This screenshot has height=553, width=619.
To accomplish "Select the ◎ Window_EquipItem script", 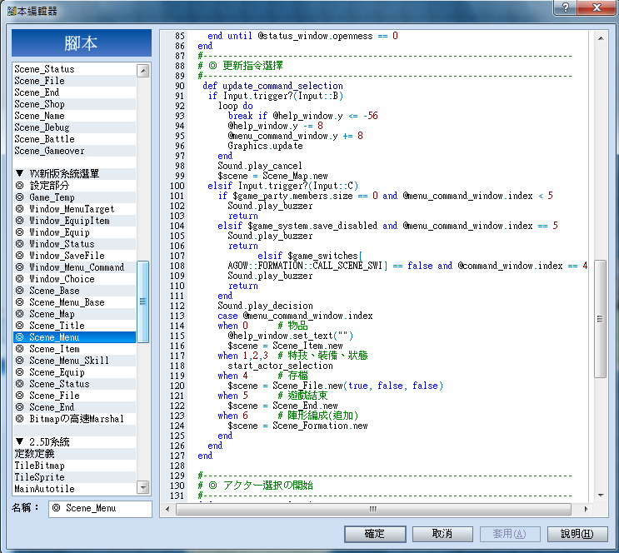I will [x=75, y=221].
